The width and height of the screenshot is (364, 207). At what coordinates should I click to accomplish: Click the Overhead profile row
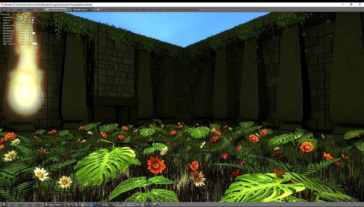[x=18, y=39]
